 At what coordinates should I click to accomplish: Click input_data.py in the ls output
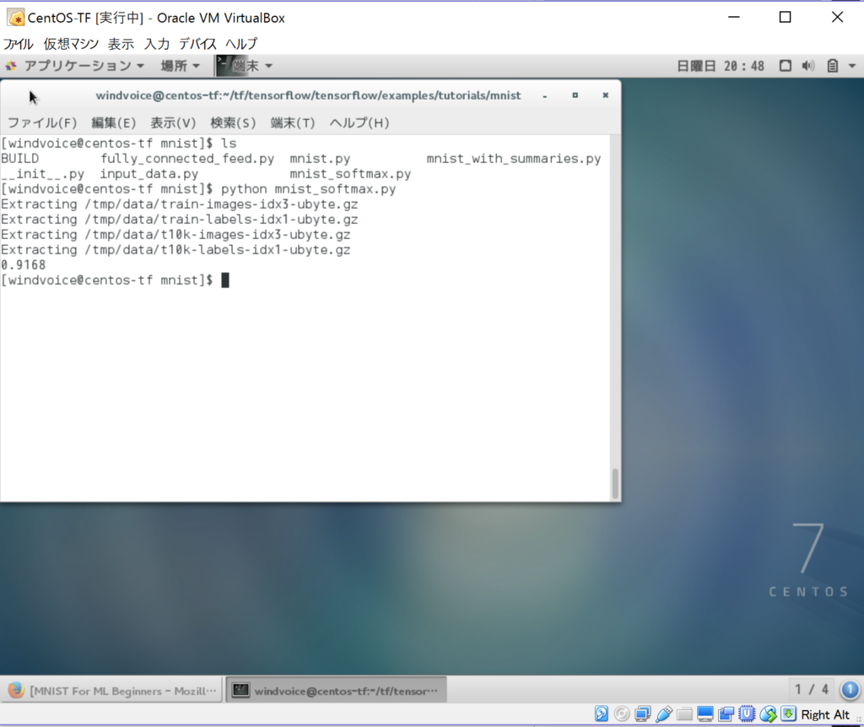[148, 174]
